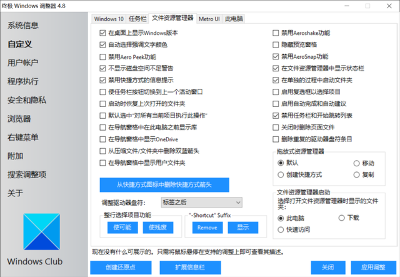Open the 调整驱动器盘符 dropdown
The width and height of the screenshot is (400, 277).
coord(201,203)
